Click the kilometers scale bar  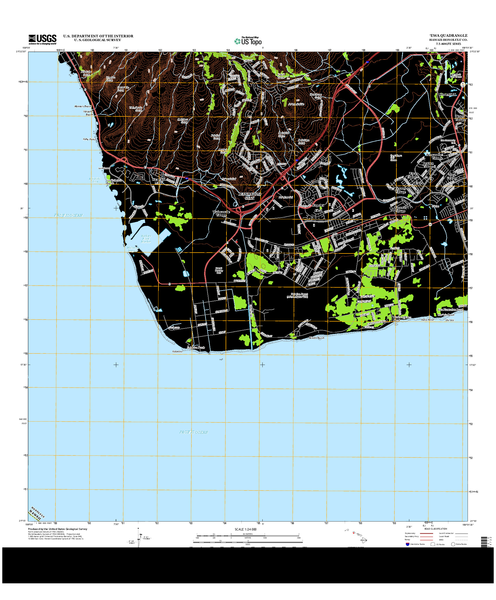point(248,536)
